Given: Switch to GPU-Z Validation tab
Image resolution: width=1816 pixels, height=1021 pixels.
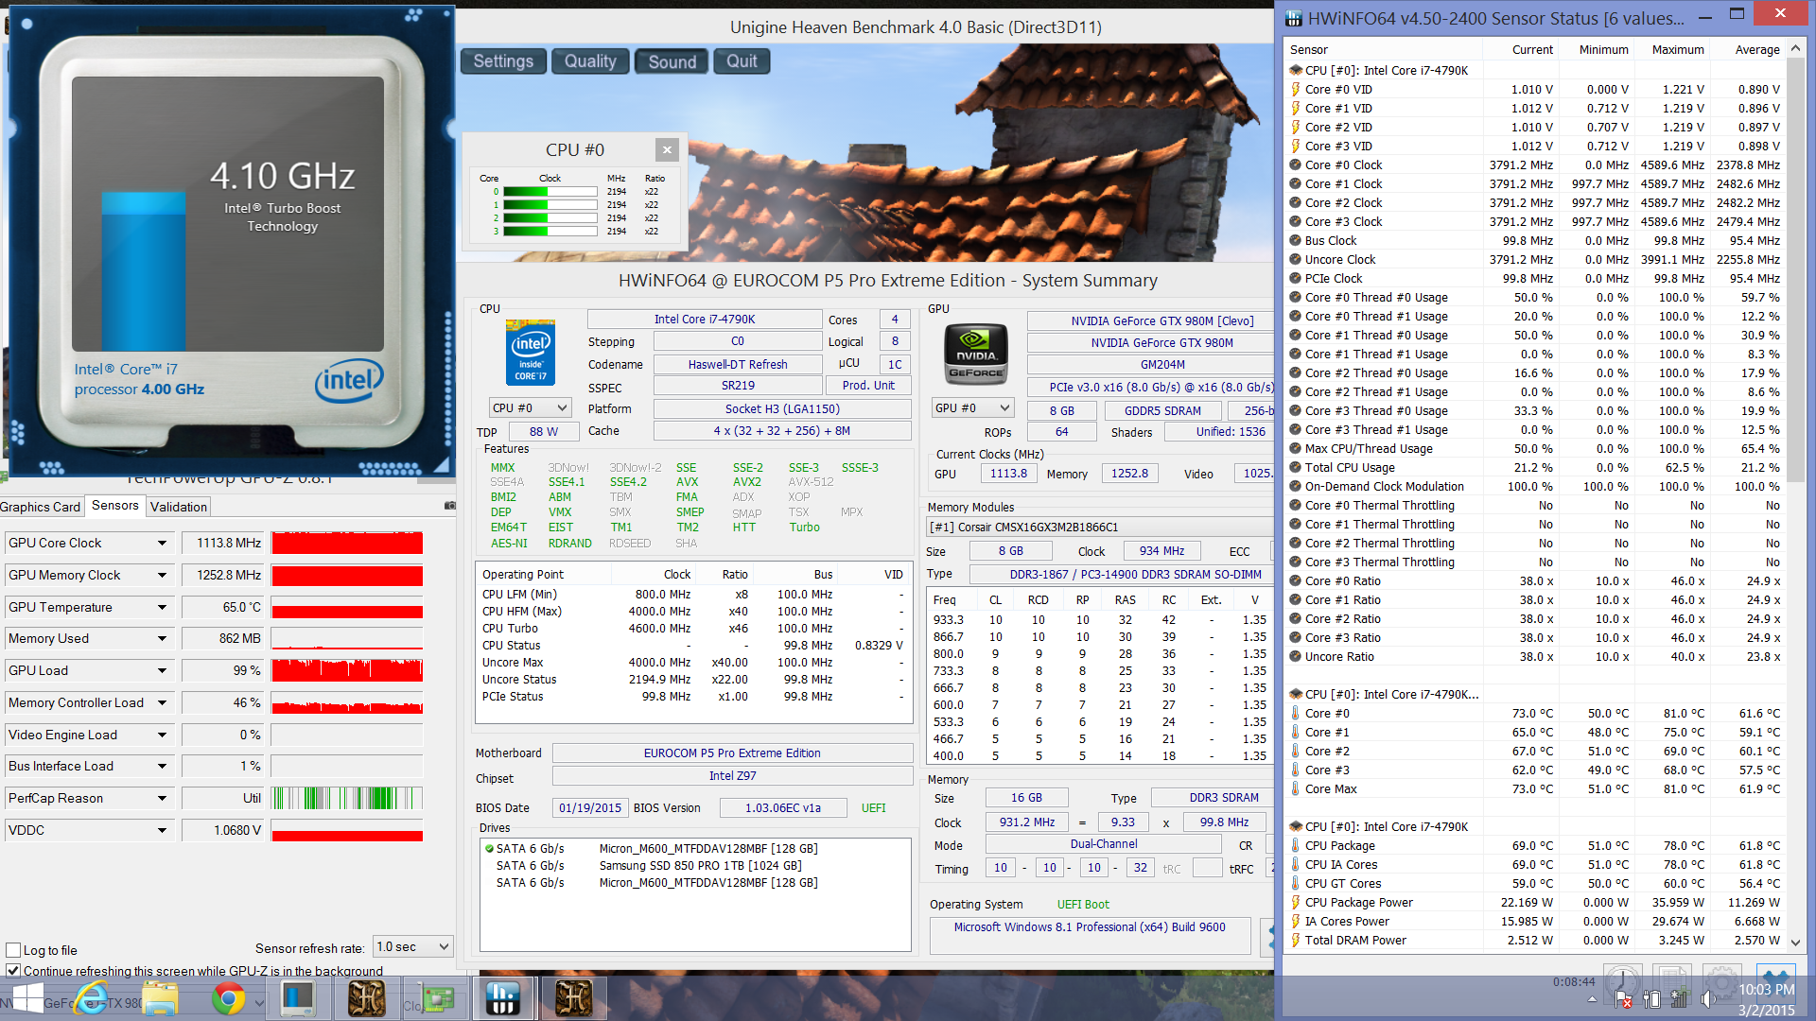Looking at the screenshot, I should [x=179, y=507].
